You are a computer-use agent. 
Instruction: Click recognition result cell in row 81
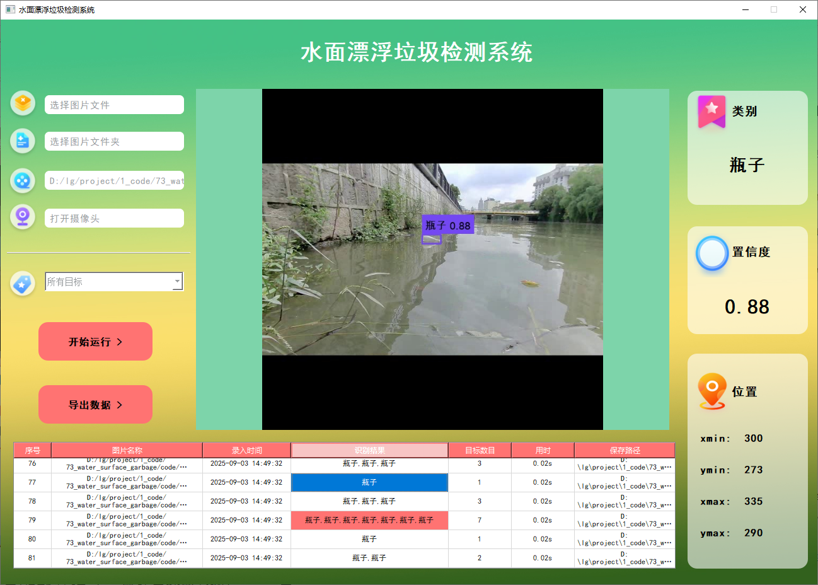pyautogui.click(x=369, y=558)
